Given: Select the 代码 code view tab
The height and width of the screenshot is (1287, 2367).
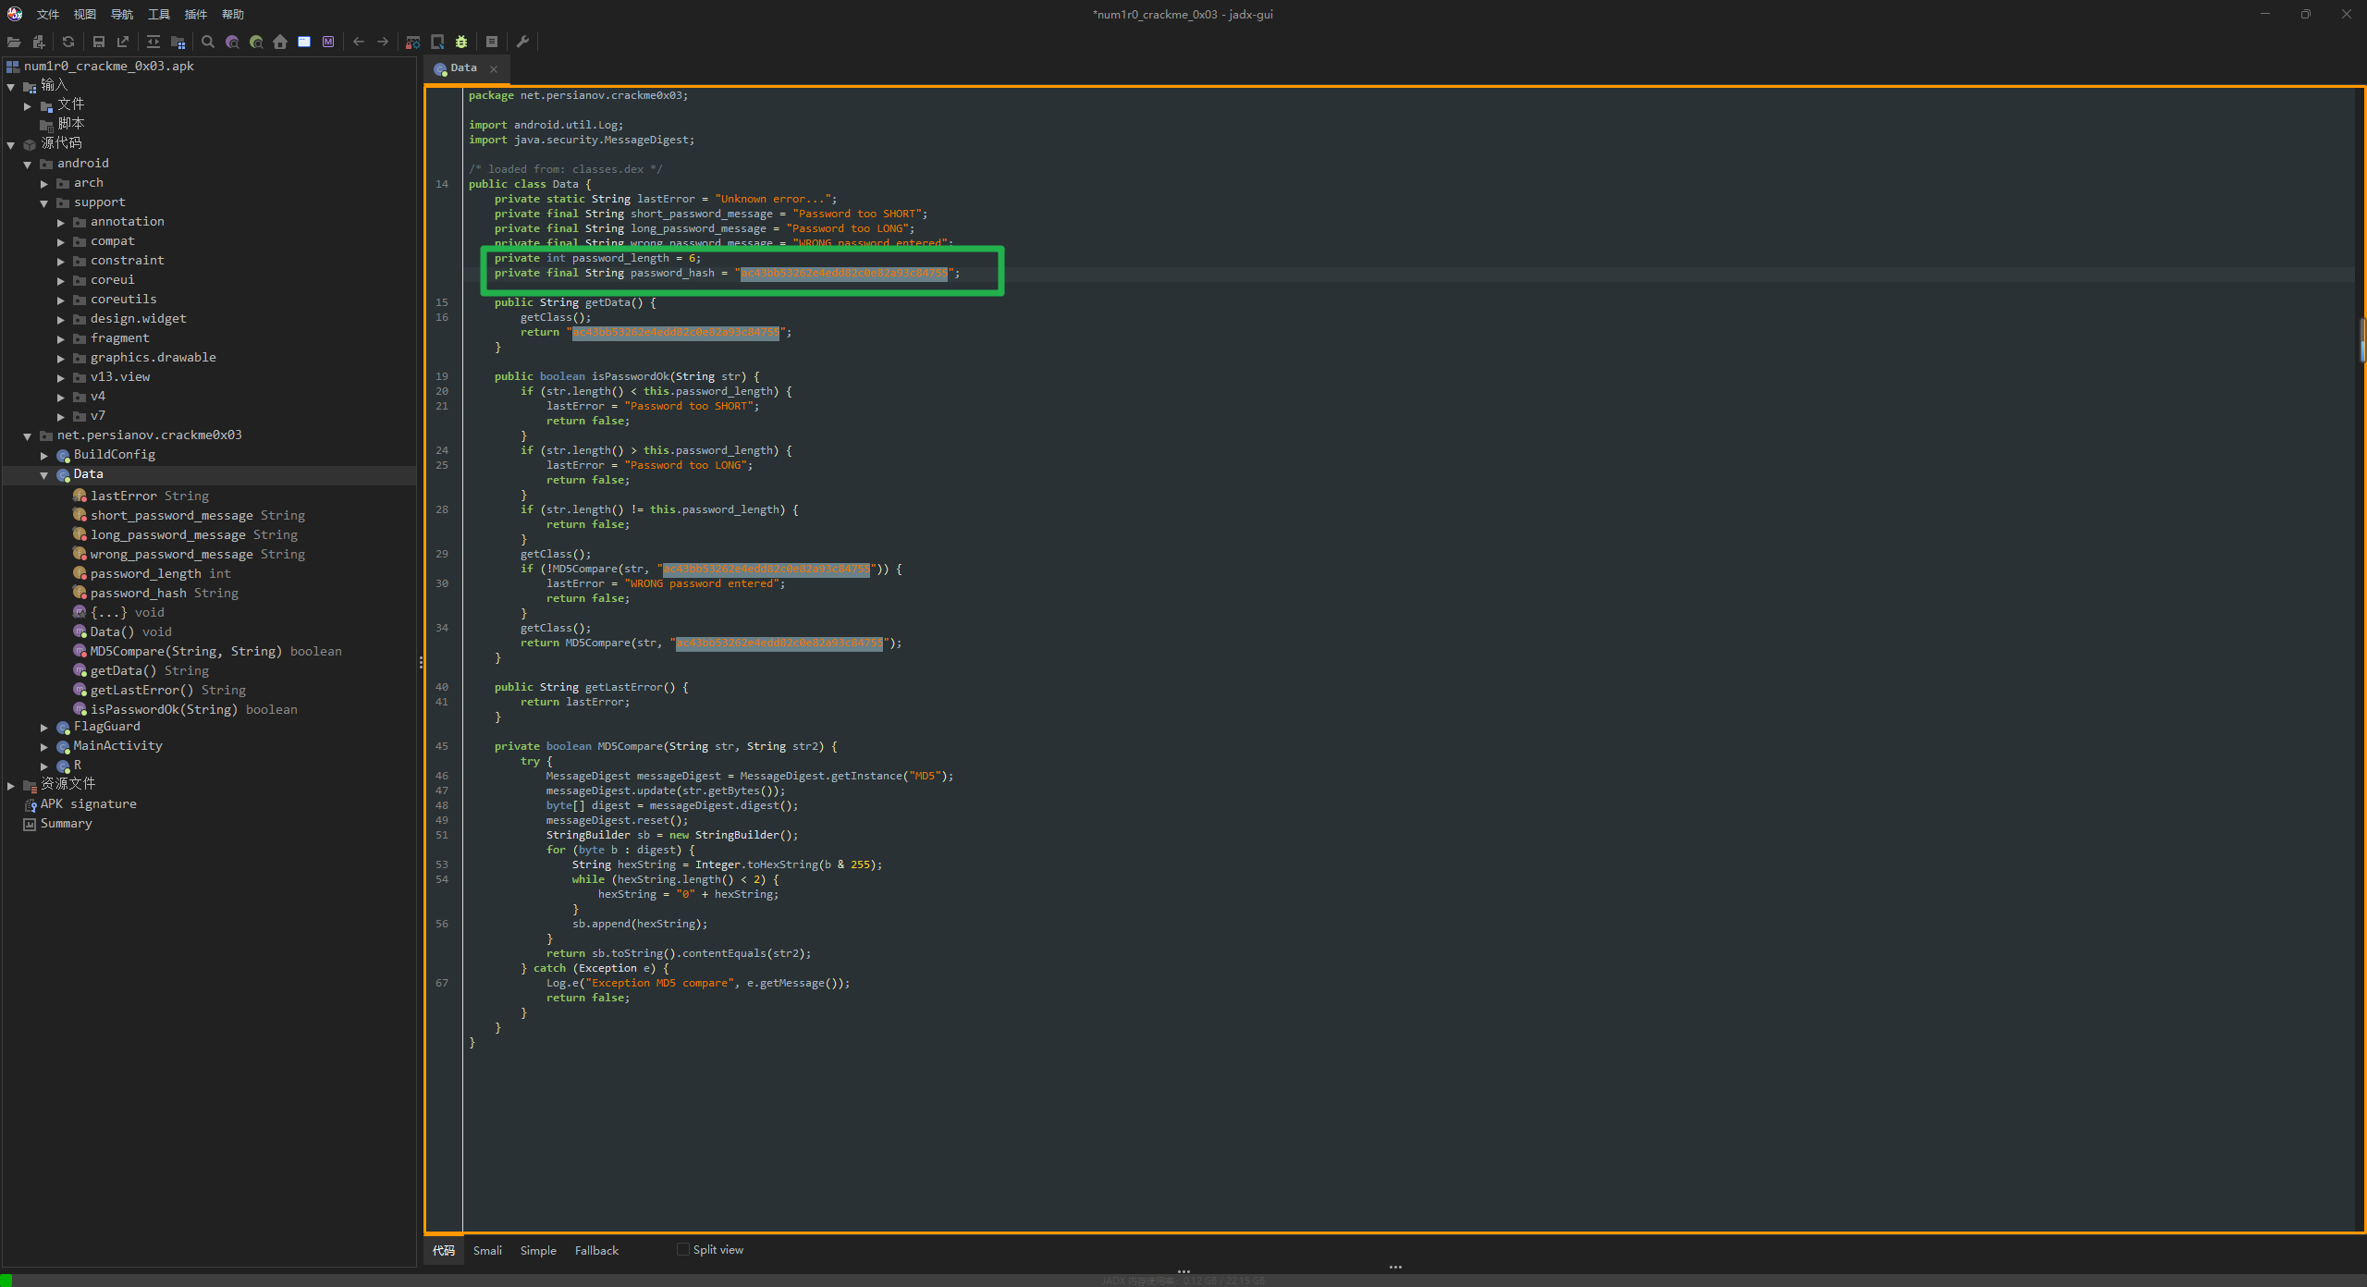Looking at the screenshot, I should pos(444,1250).
